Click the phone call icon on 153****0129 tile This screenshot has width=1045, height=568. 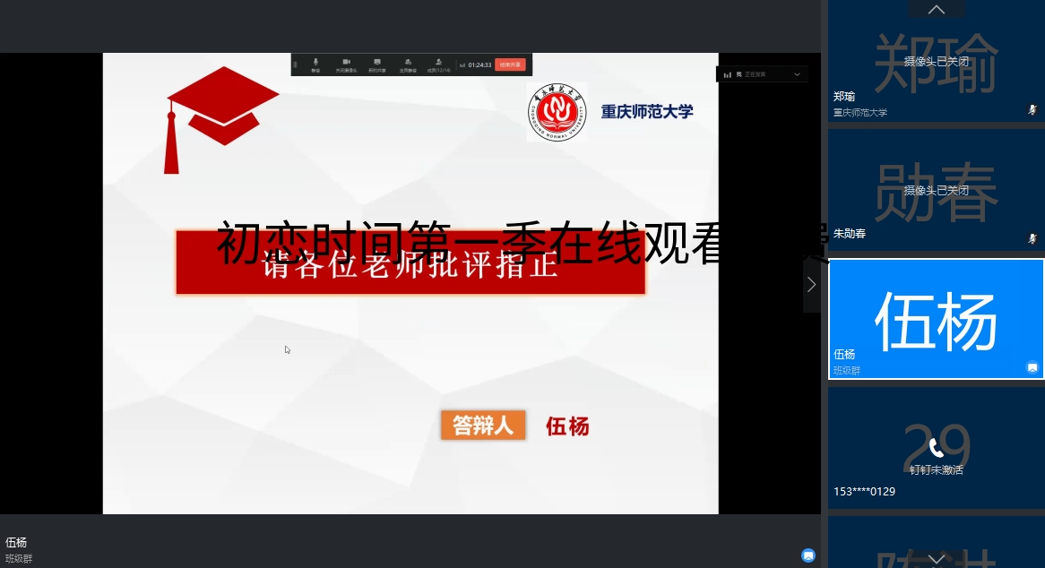tap(937, 448)
